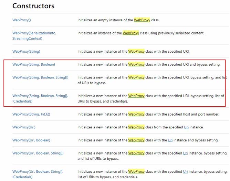Click the WebProxy(String) constructor link
This screenshot has height=181, width=230.
[26, 51]
